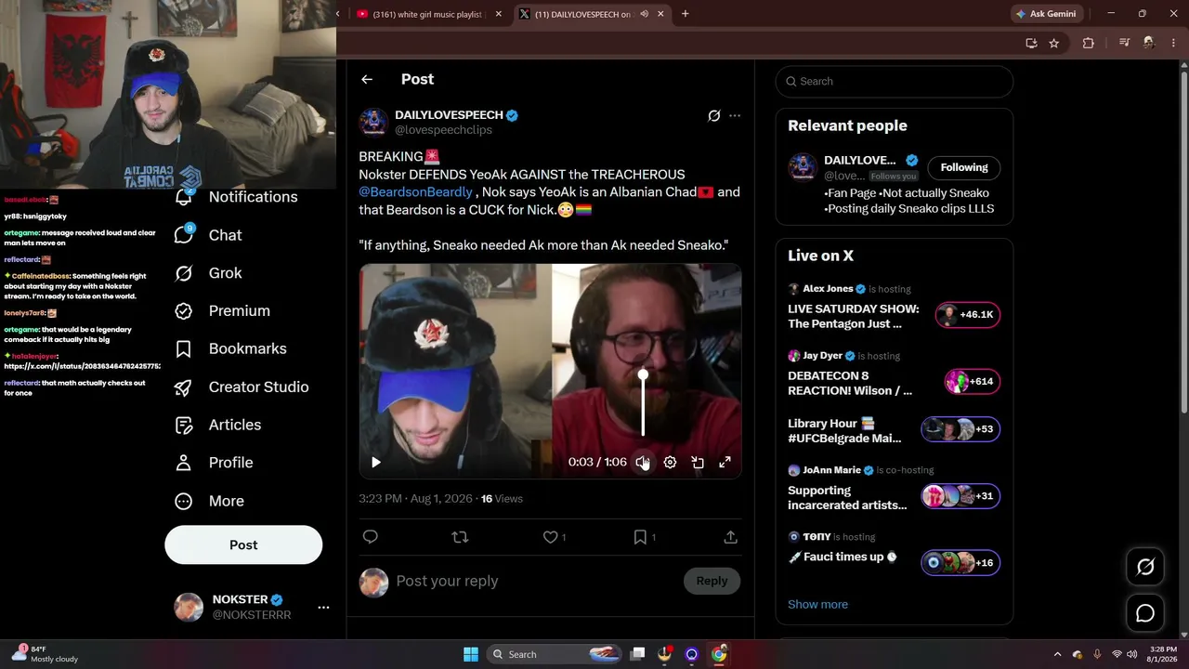Image resolution: width=1189 pixels, height=669 pixels.
Task: Toggle the Following button for DAILYLOVESPEECH
Action: pos(963,167)
